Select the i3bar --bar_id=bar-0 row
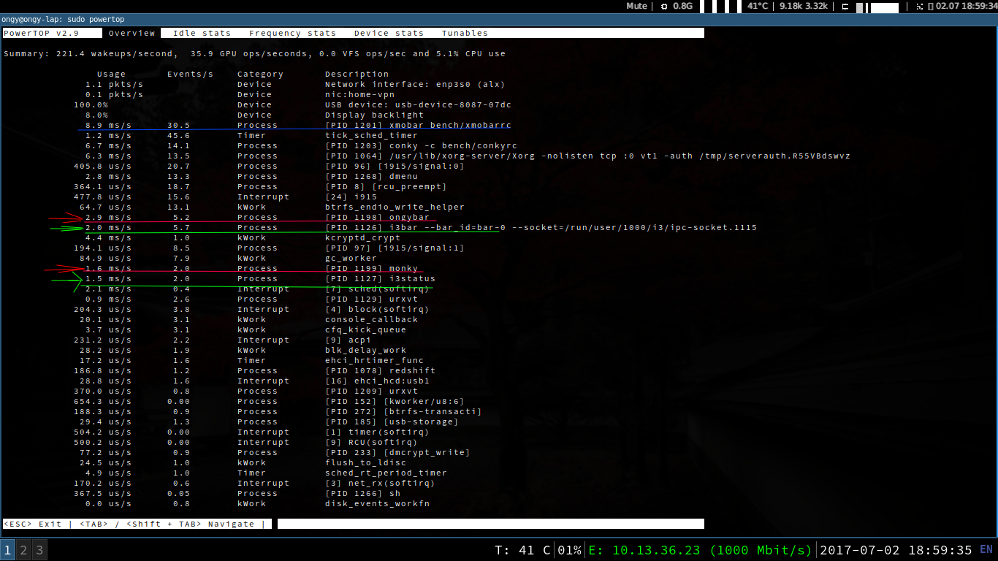The width and height of the screenshot is (998, 561). [x=421, y=227]
